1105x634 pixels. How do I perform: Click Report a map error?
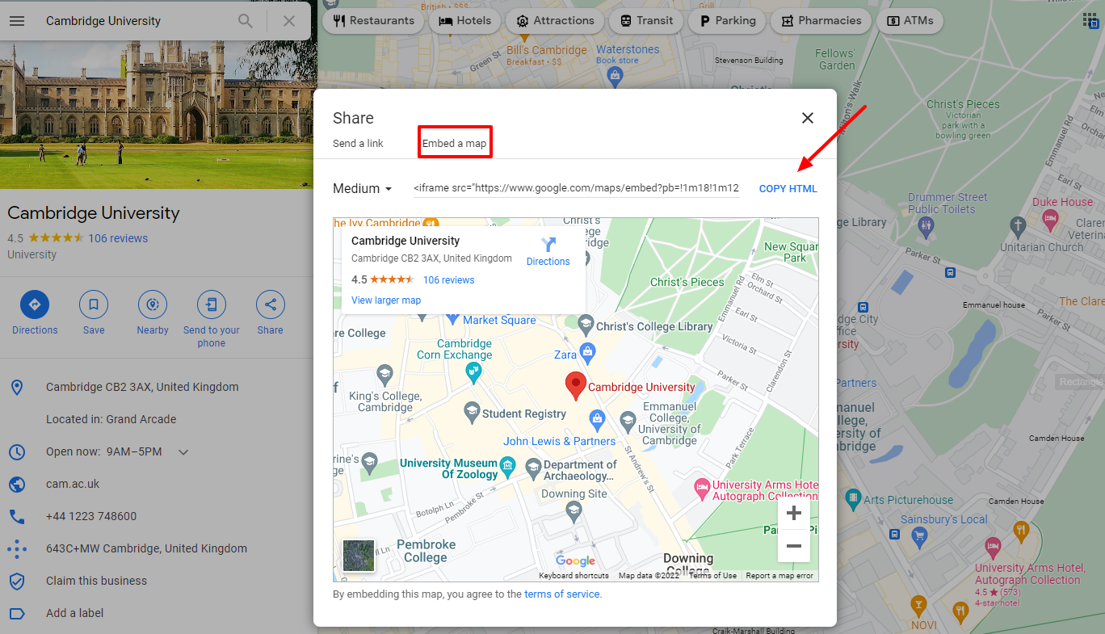point(779,576)
